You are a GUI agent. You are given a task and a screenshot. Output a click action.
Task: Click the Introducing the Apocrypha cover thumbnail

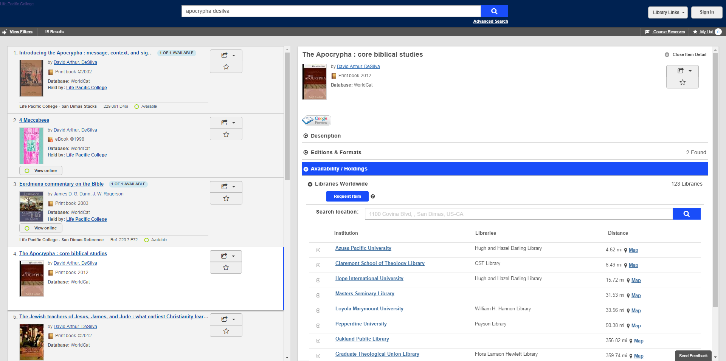coord(31,78)
